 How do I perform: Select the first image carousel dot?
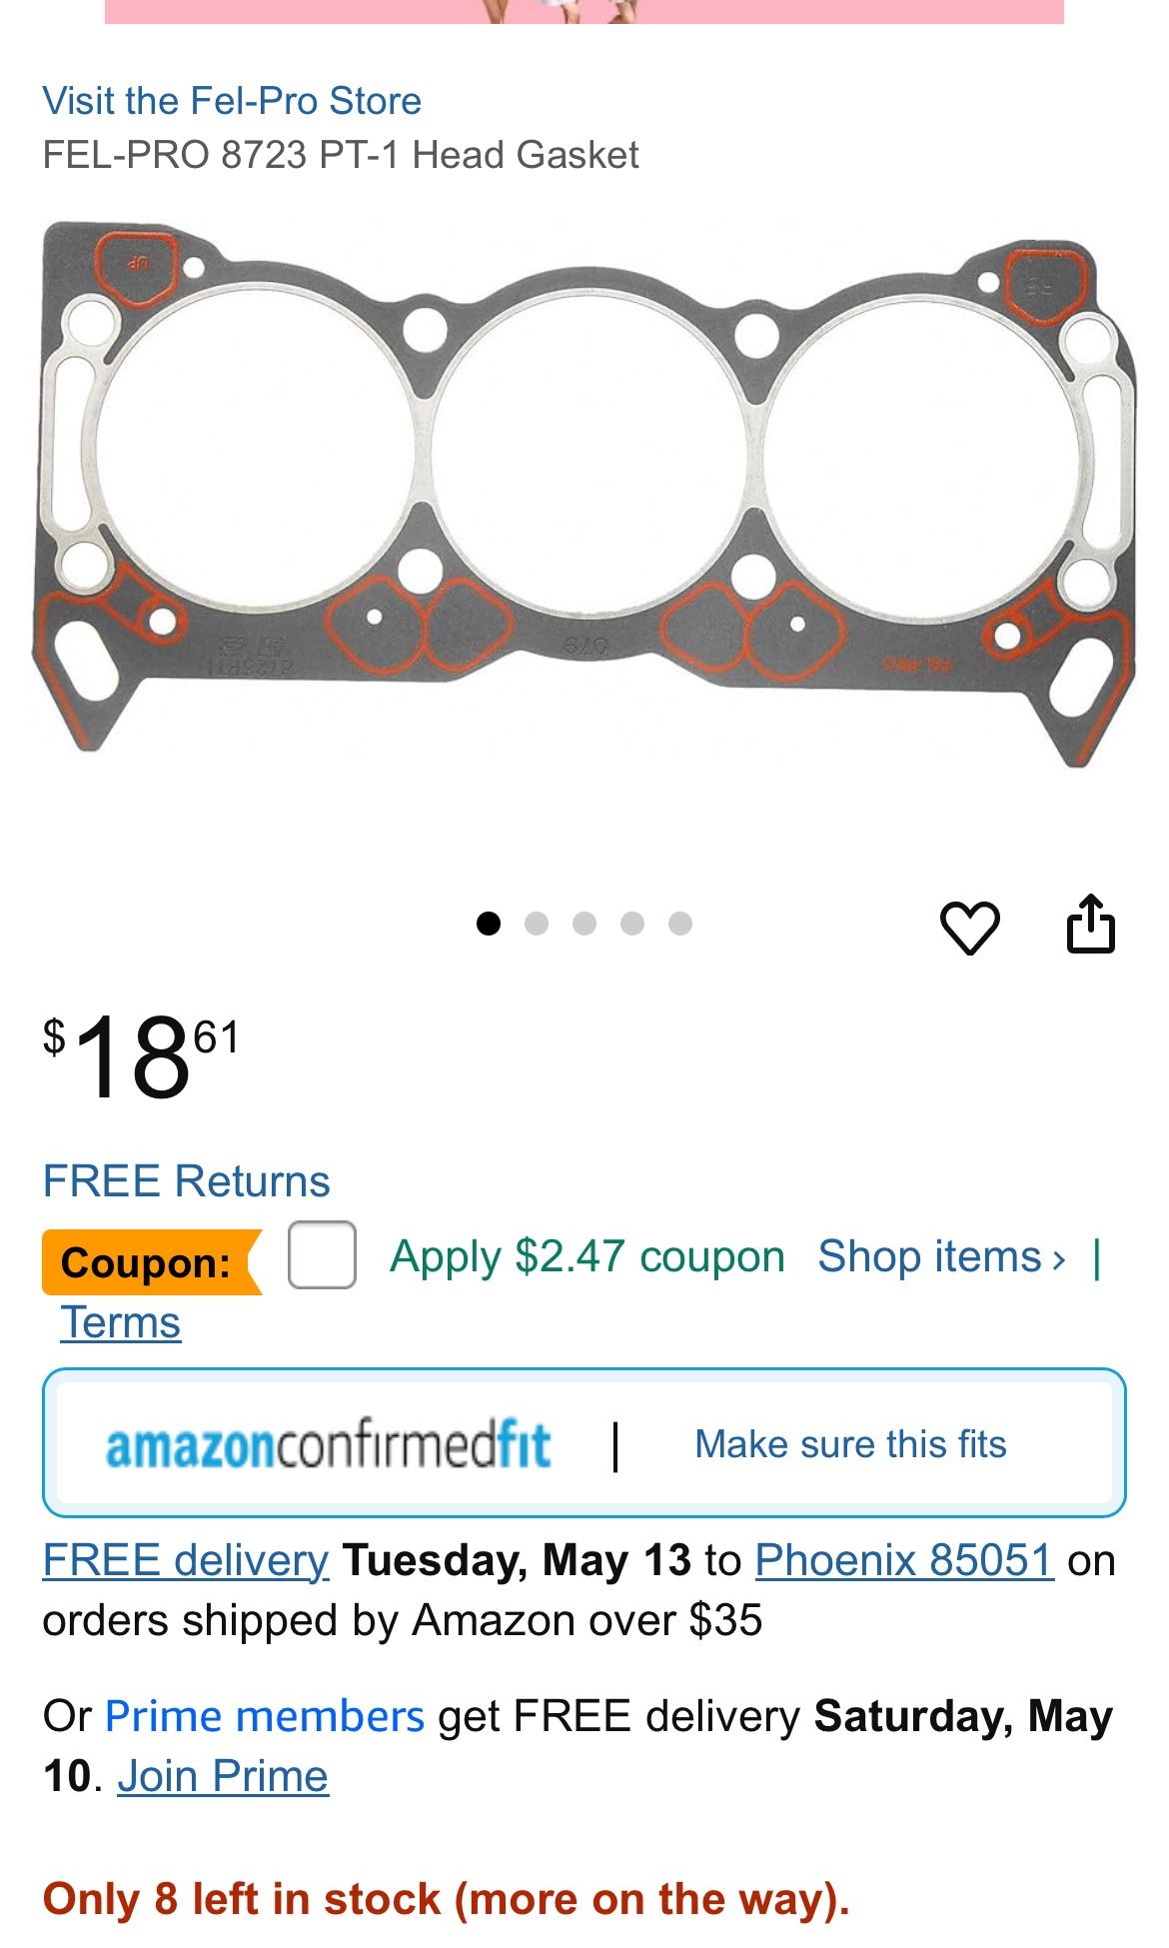[489, 924]
